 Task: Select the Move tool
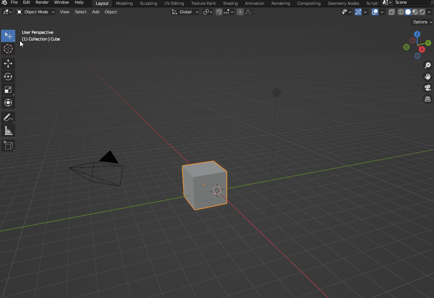click(8, 64)
